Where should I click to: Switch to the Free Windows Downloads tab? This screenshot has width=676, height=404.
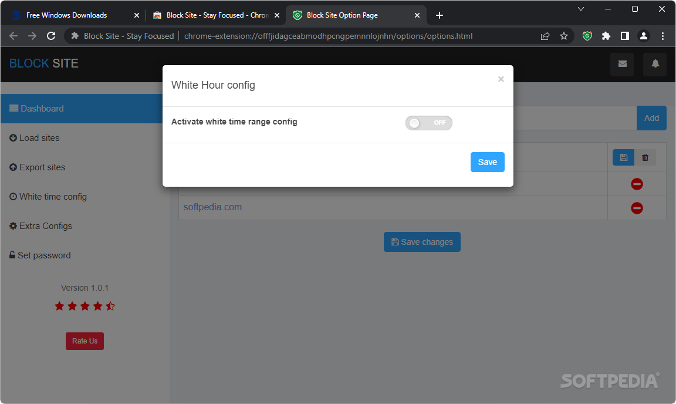(x=65, y=15)
